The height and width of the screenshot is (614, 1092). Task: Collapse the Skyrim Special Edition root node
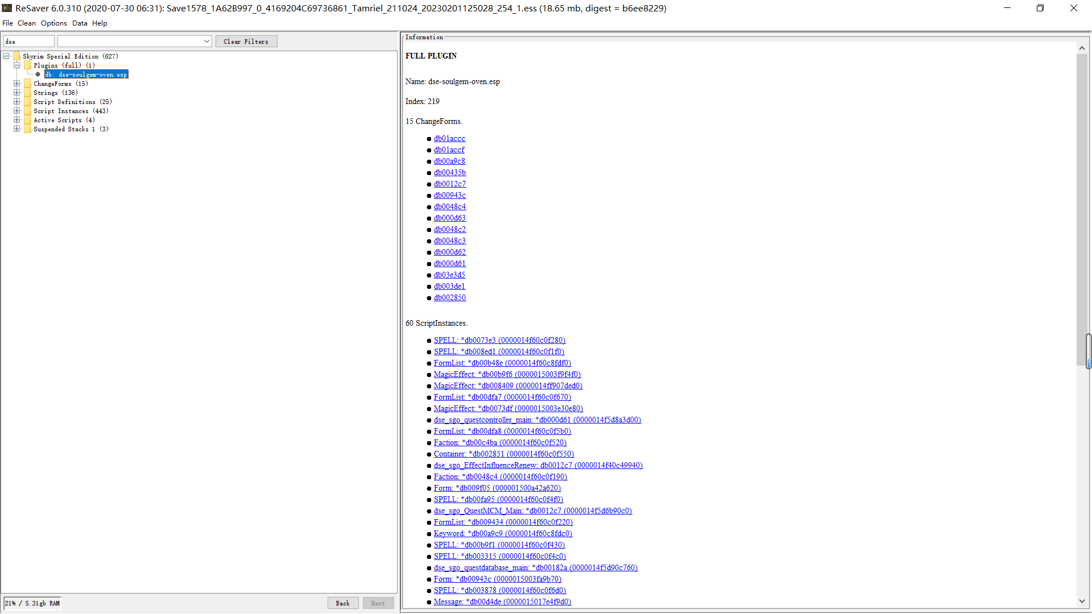[6, 56]
